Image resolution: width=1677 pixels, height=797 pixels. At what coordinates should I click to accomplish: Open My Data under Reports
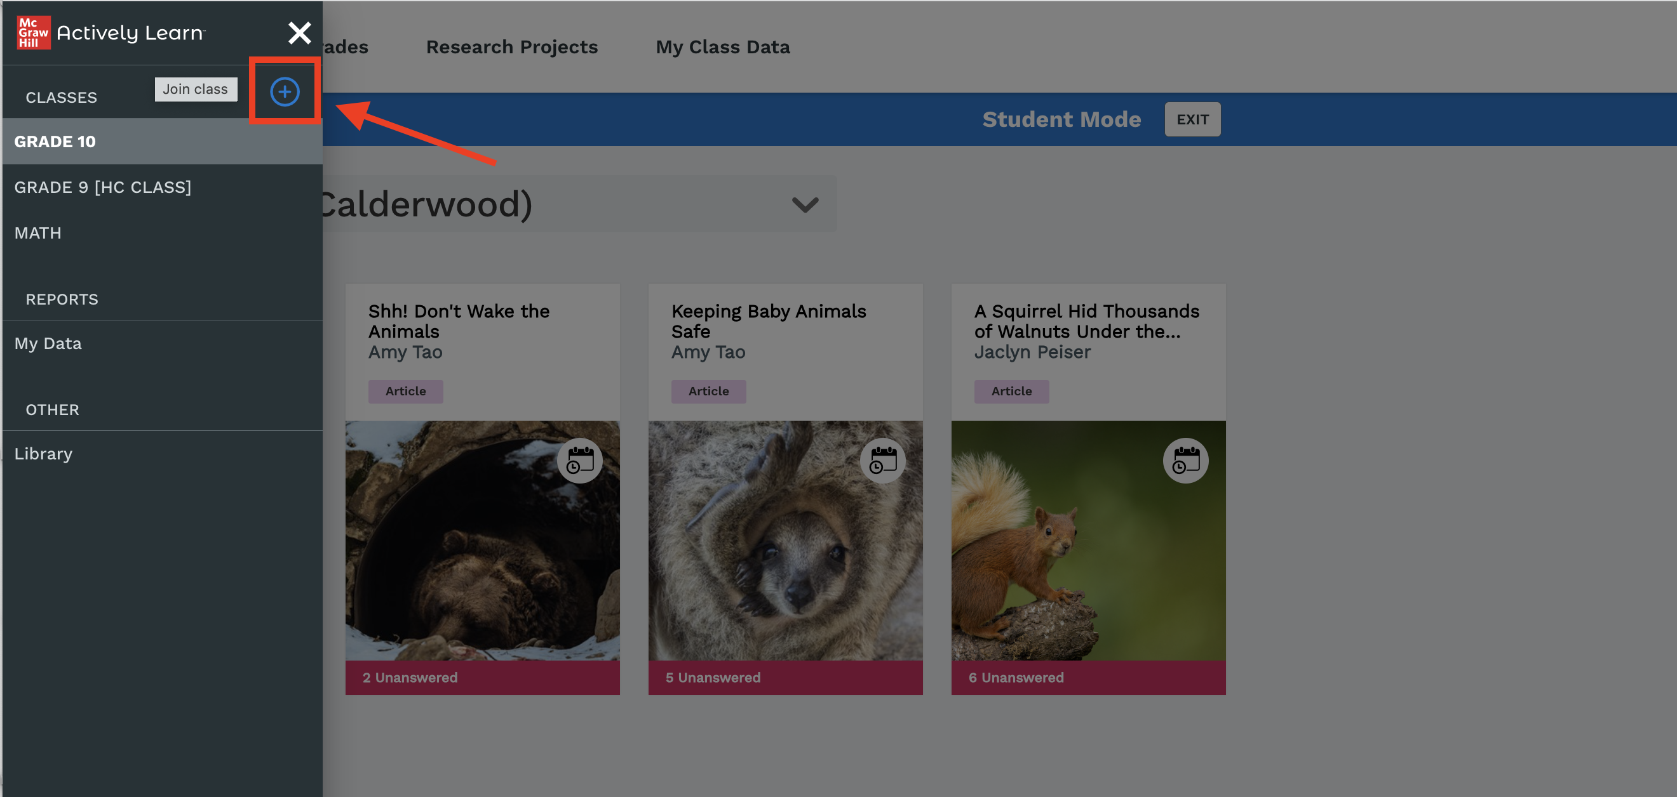48,343
